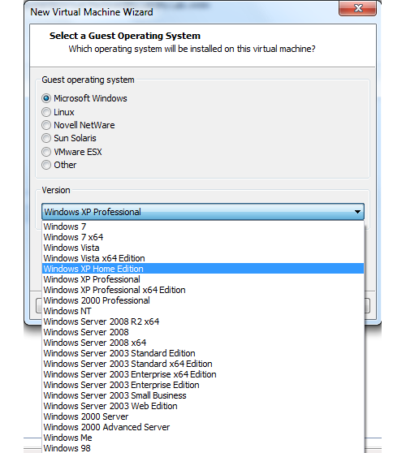Choose Windows 7 x64 in list
406x453 pixels.
203,237
